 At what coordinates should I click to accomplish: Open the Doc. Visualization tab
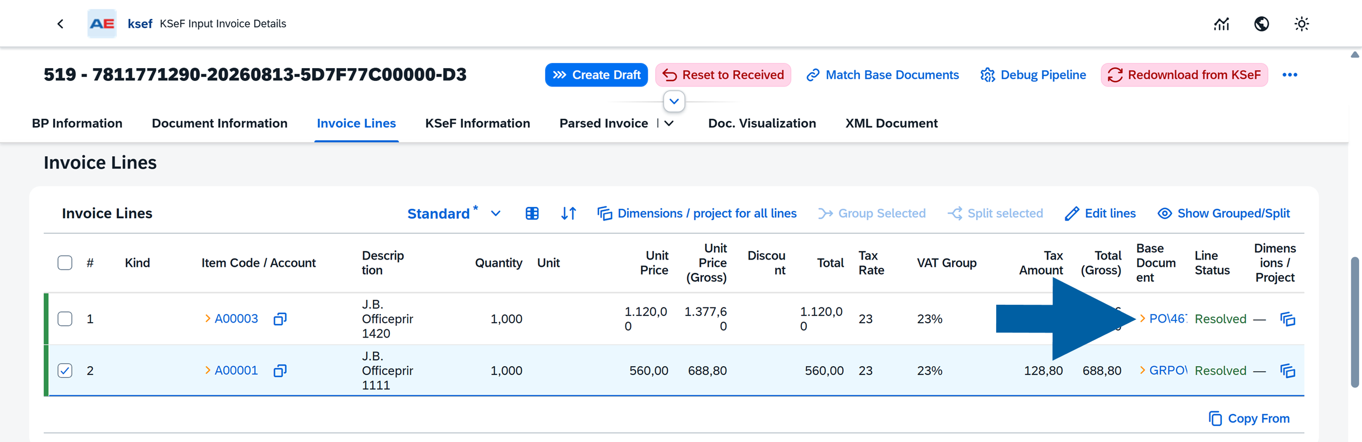click(x=762, y=123)
